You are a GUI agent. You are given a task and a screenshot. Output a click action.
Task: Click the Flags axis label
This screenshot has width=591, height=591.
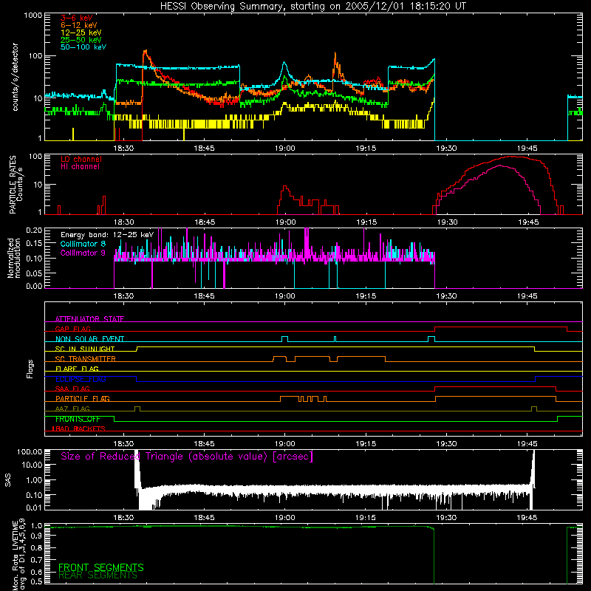(x=30, y=369)
